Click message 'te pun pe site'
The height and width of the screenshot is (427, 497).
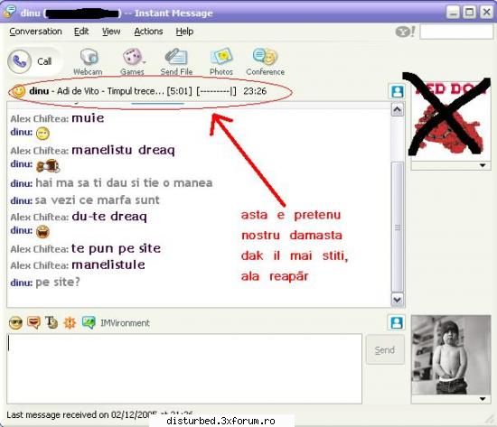tap(116, 248)
